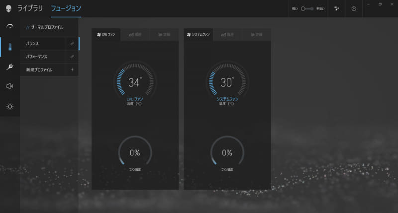Select the バランス thermal profile
Screen dimensions: 398x213
click(x=43, y=44)
